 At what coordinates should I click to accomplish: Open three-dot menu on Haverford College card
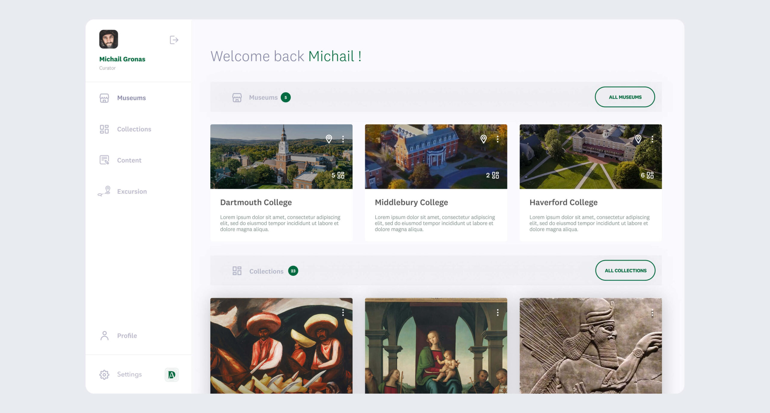[652, 139]
